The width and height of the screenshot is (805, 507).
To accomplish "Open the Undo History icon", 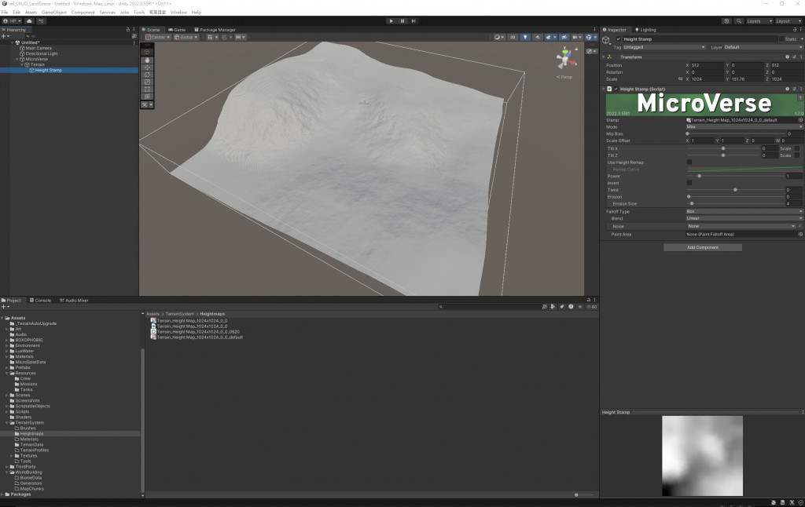I will [726, 21].
